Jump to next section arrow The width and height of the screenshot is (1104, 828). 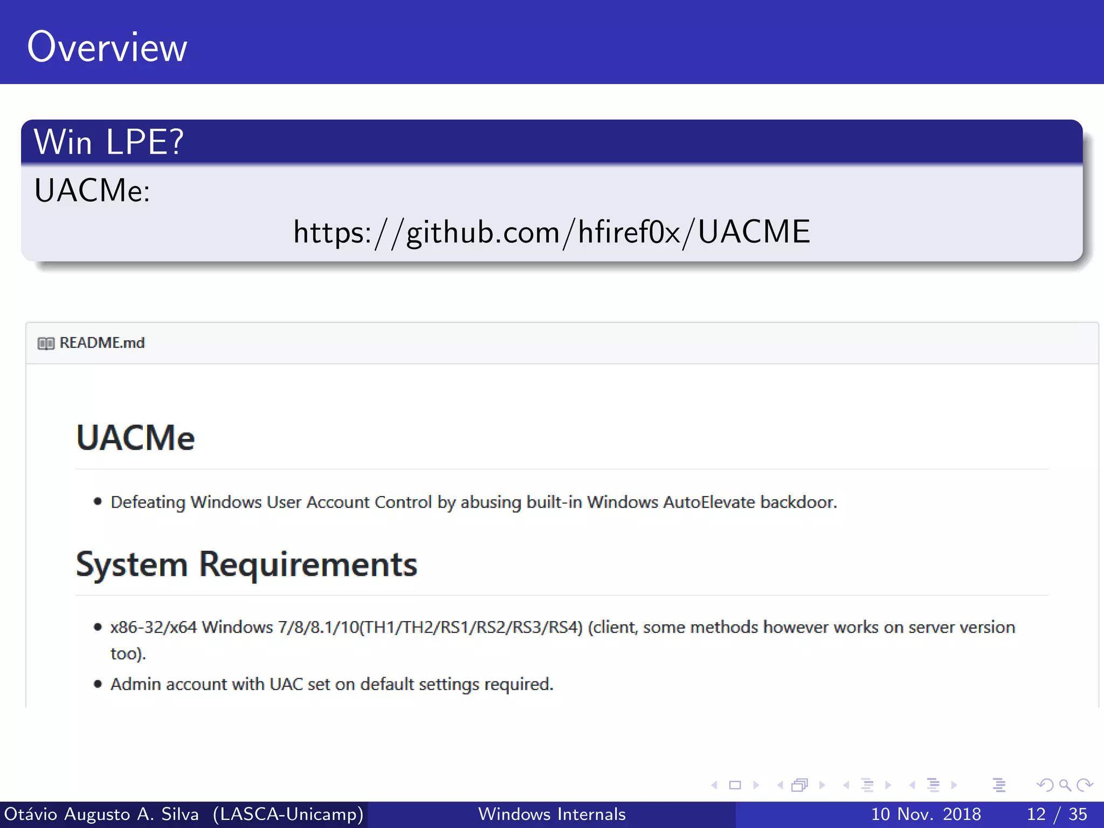(x=954, y=785)
